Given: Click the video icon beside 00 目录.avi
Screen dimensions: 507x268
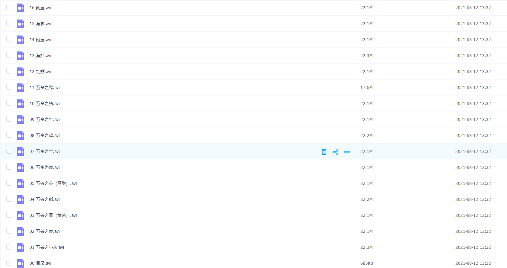Looking at the screenshot, I should (21, 263).
